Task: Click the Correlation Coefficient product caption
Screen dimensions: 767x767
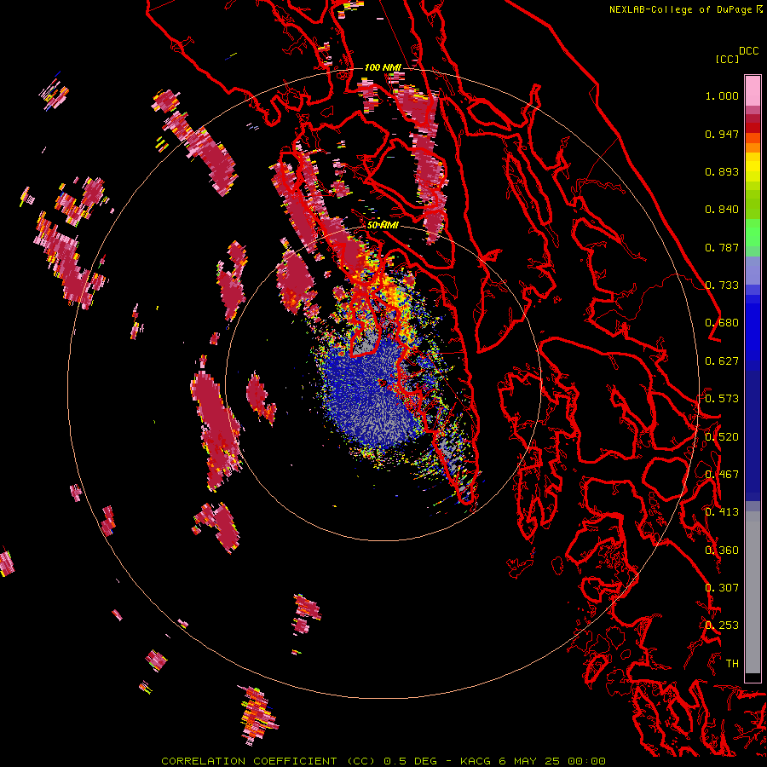Action: [x=383, y=761]
